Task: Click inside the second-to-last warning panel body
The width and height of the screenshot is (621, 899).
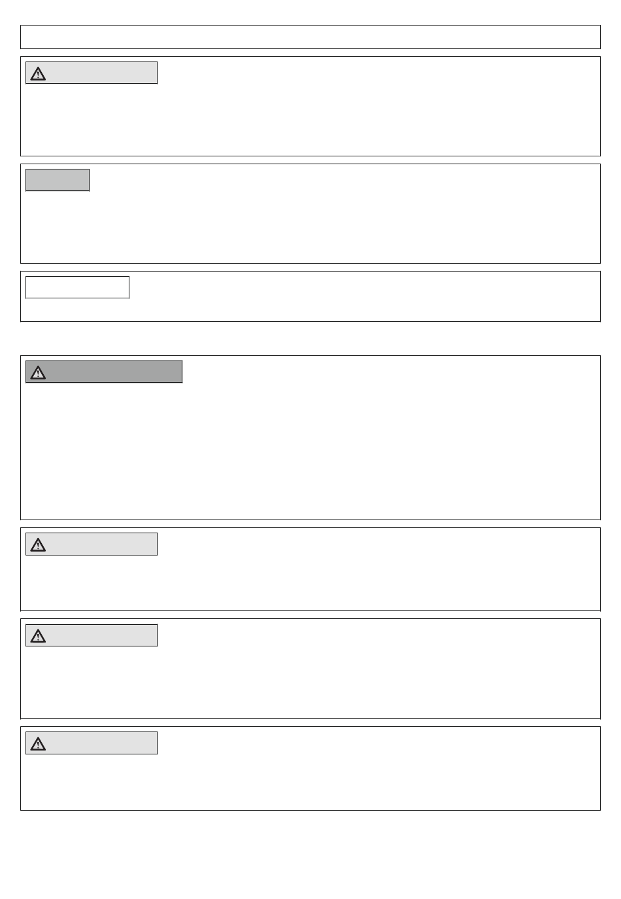Action: pos(310,682)
